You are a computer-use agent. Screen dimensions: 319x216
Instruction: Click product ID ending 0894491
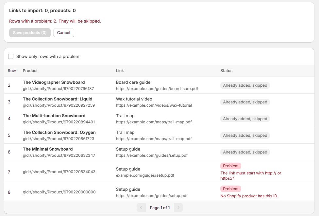(59, 122)
